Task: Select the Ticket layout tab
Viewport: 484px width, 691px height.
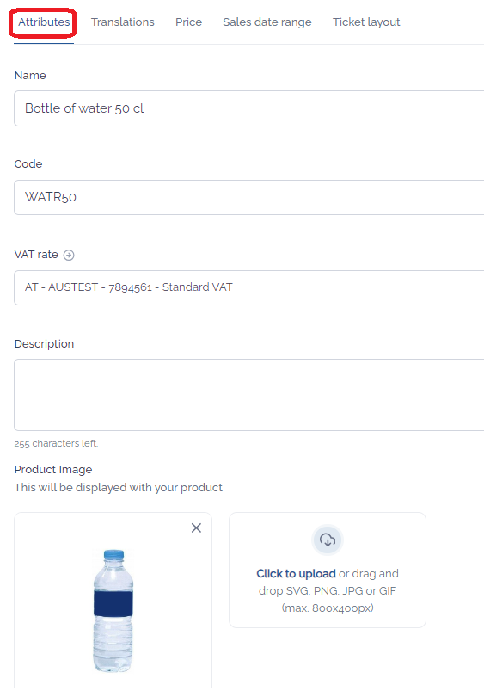Action: click(x=366, y=22)
